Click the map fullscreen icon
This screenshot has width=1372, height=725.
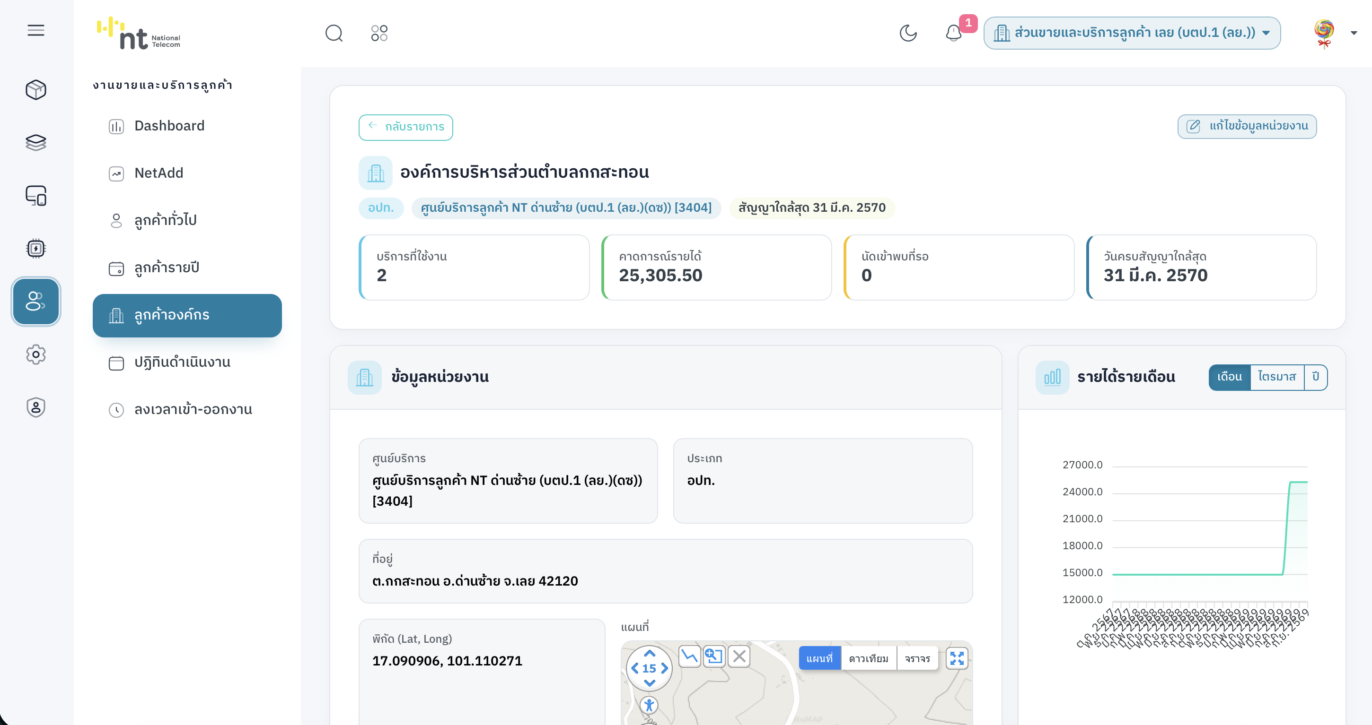957,658
